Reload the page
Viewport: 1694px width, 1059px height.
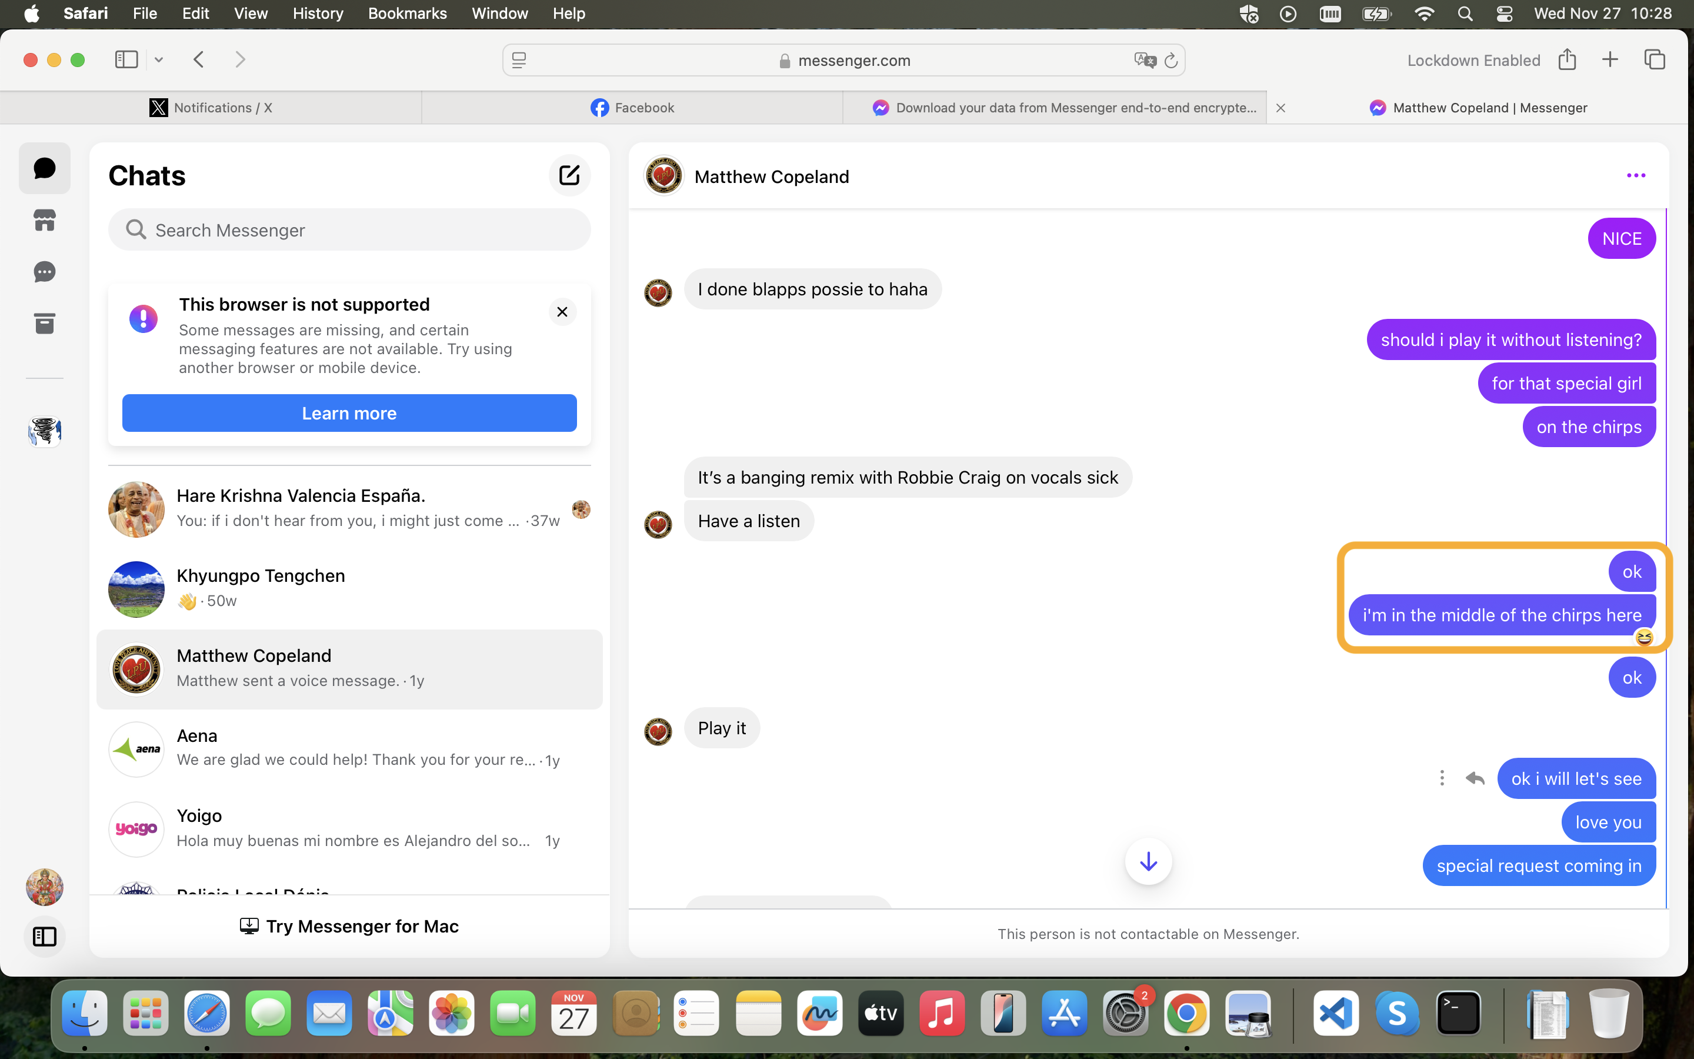[x=1171, y=60]
